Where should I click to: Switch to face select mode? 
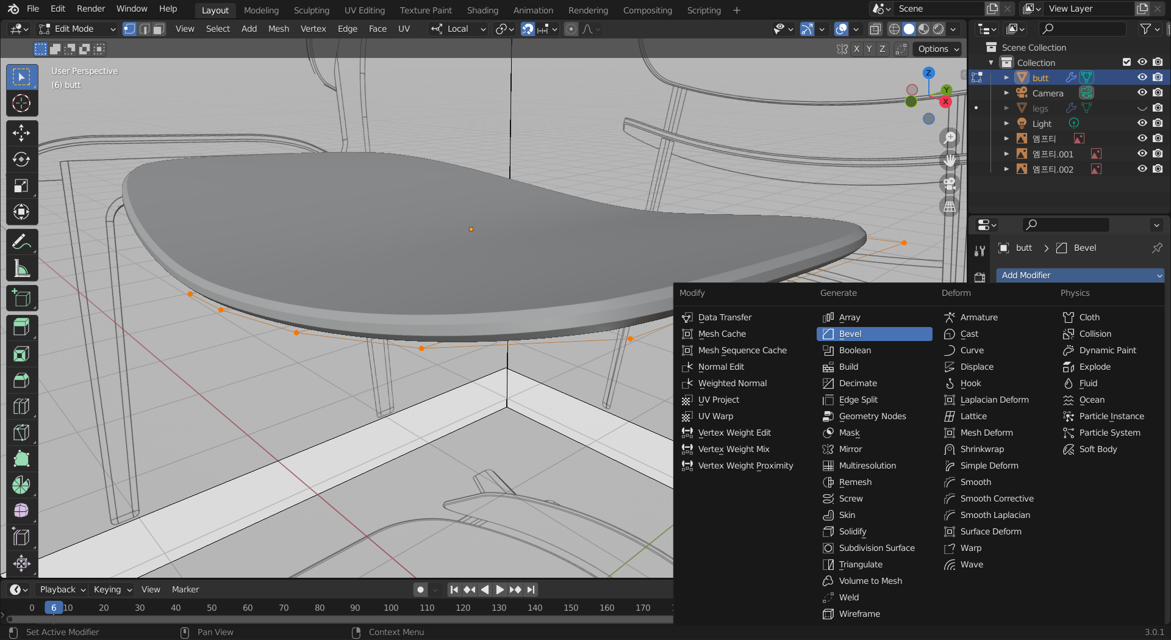[x=159, y=29]
